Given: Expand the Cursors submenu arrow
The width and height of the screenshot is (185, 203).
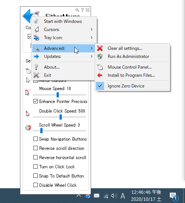Looking at the screenshot, I should coord(92,30).
